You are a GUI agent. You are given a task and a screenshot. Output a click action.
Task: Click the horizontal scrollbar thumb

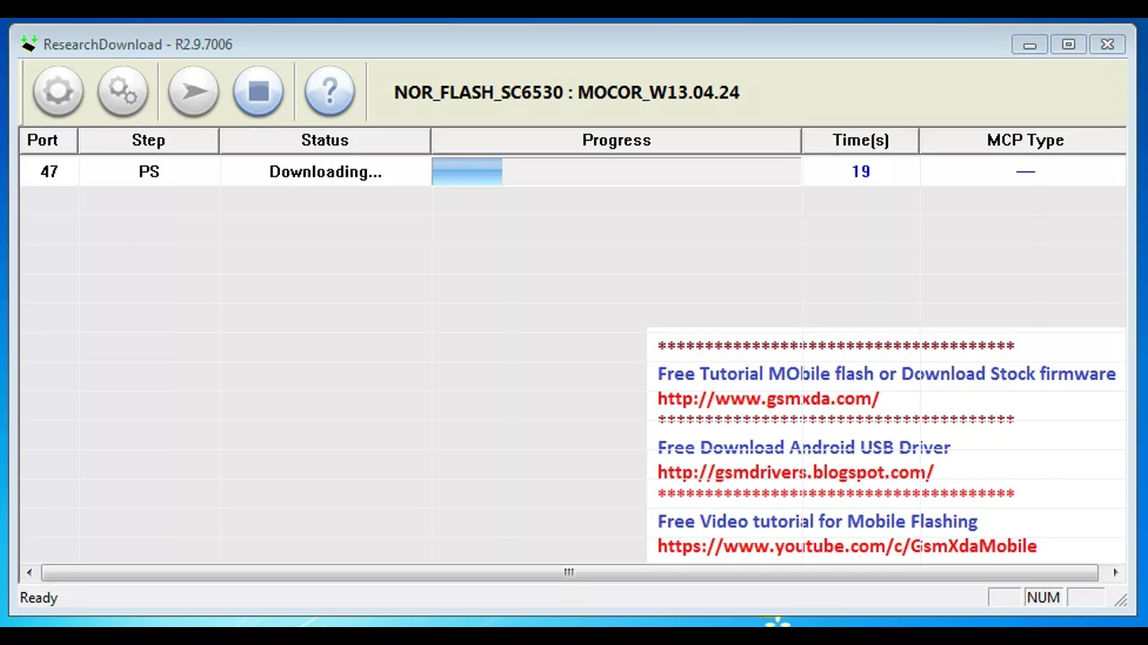(570, 572)
